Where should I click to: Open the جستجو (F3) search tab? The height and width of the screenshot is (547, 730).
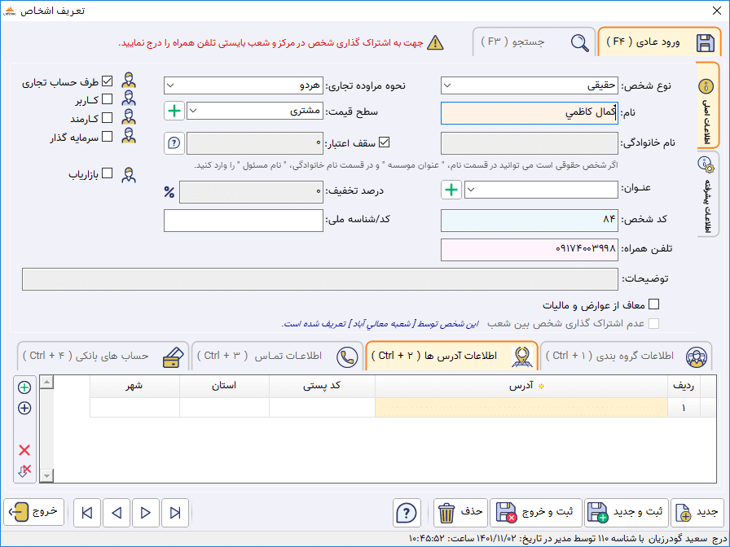click(534, 42)
